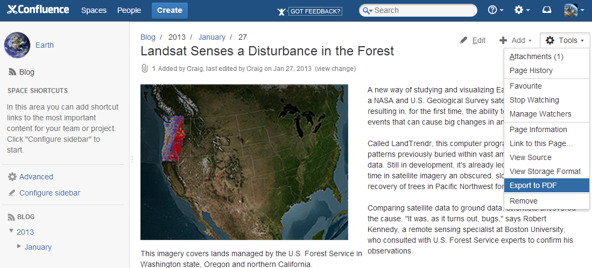Click the help question mark icon
The width and height of the screenshot is (592, 268).
click(492, 10)
